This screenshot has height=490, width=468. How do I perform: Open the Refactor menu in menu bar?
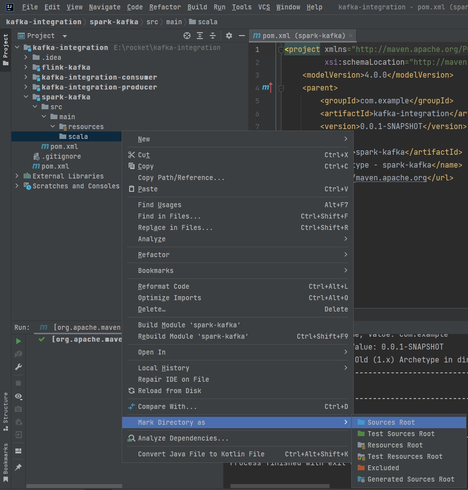tap(165, 7)
